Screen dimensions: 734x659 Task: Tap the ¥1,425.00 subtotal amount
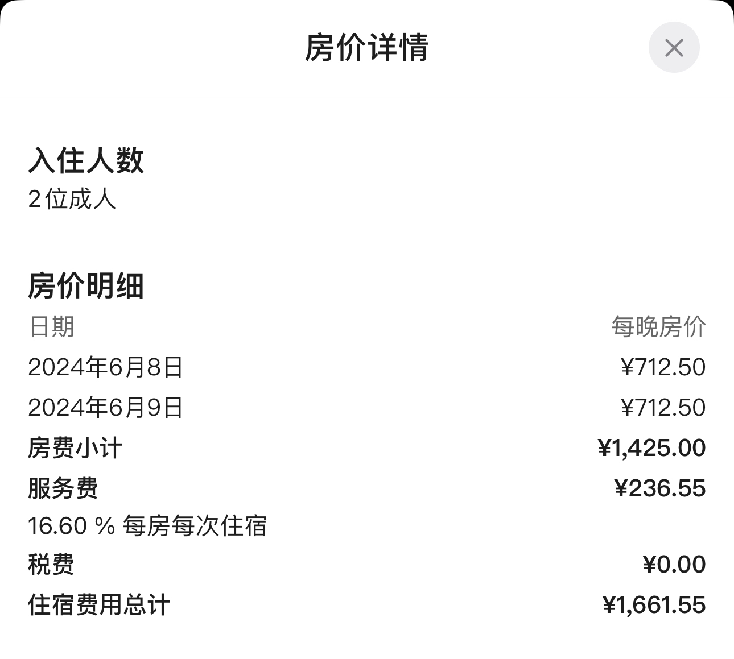coord(651,448)
